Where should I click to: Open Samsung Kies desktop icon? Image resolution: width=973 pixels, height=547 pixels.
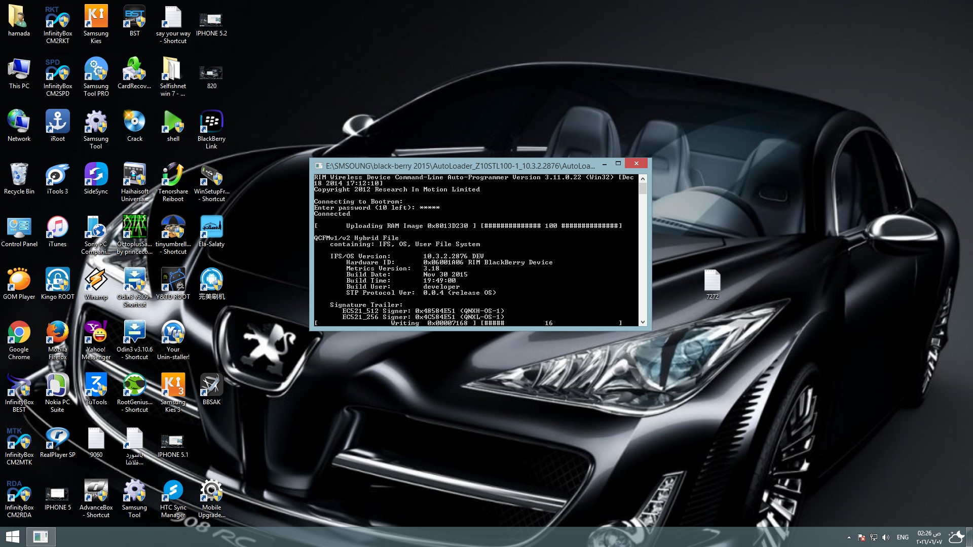[x=96, y=24]
